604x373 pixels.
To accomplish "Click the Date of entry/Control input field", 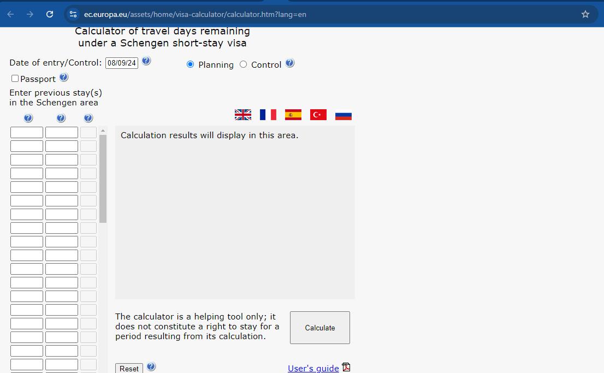I will [121, 62].
